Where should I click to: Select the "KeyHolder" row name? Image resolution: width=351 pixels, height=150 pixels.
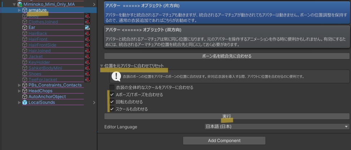point(39,62)
